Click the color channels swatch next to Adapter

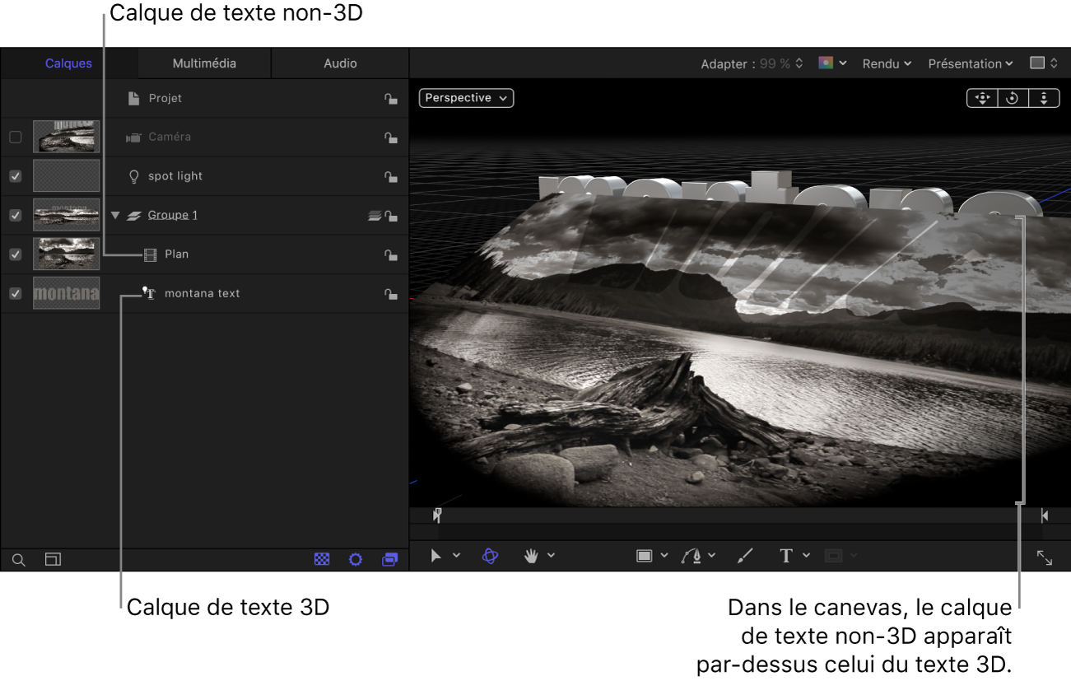pyautogui.click(x=826, y=63)
